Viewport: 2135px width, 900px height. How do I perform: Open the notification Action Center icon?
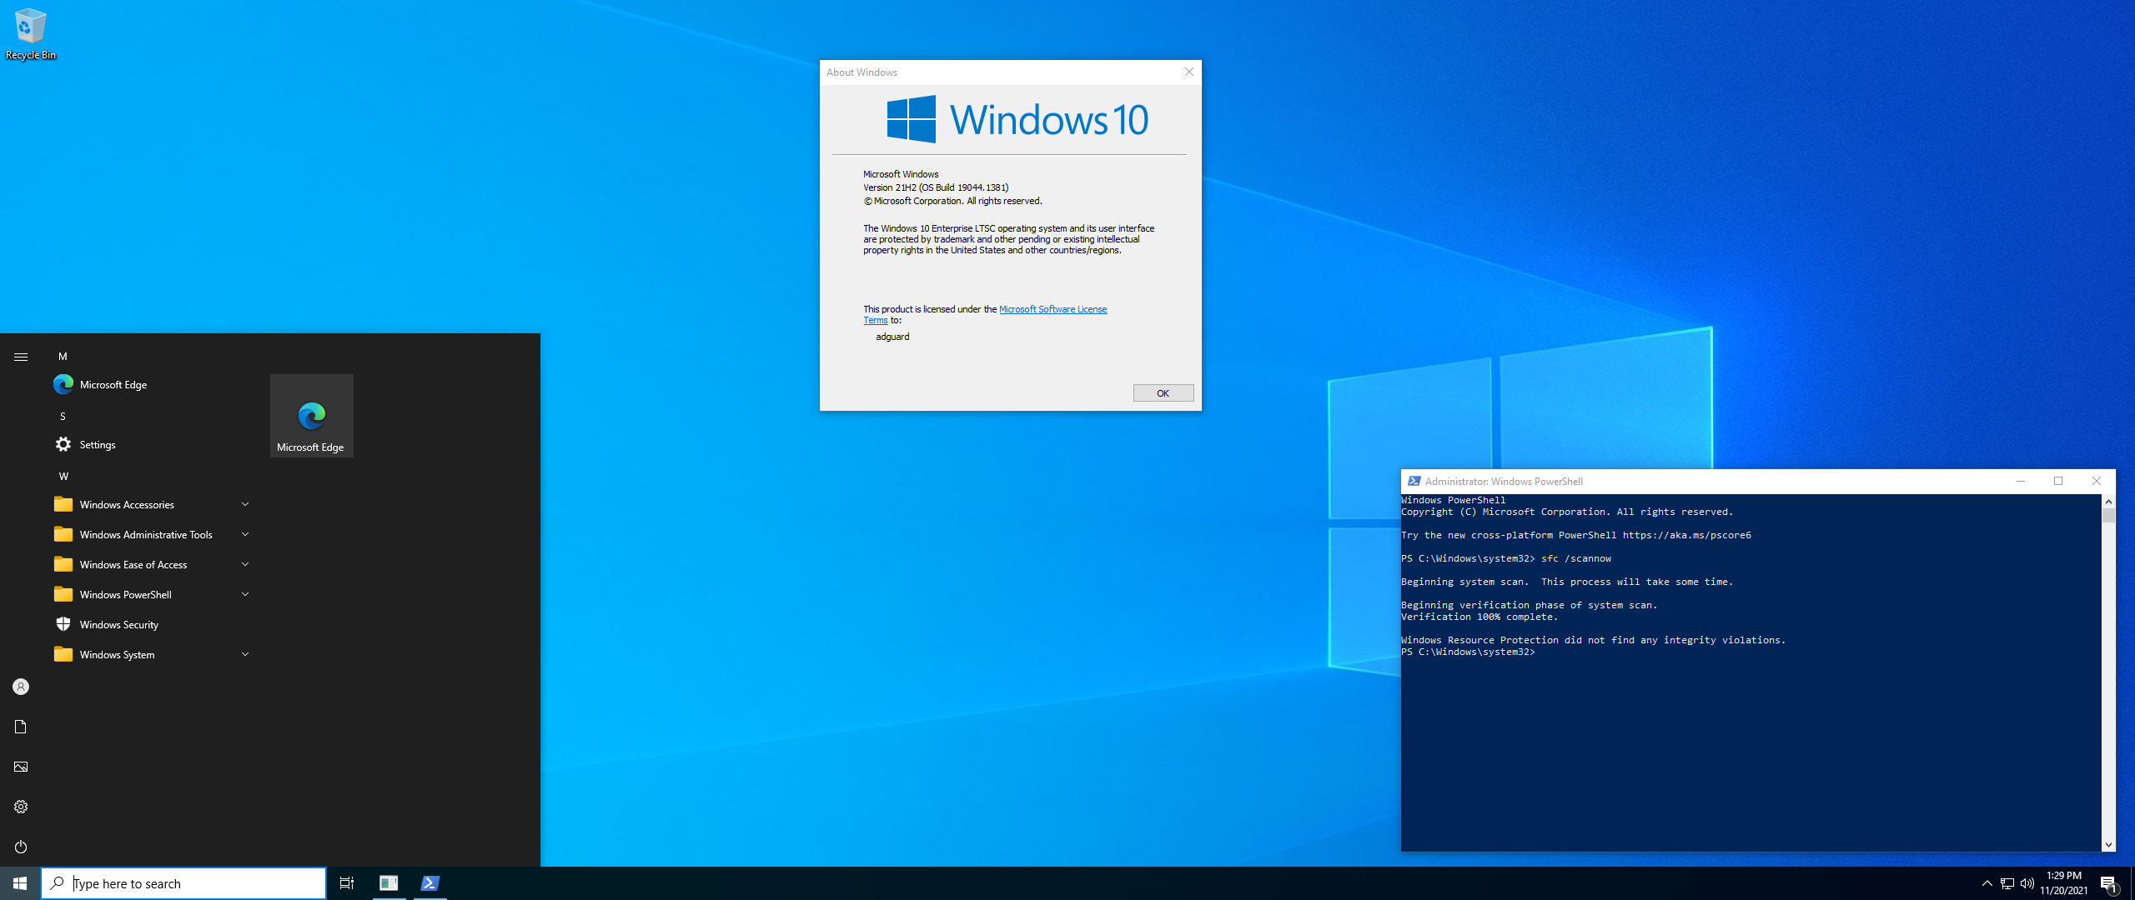click(x=2108, y=883)
